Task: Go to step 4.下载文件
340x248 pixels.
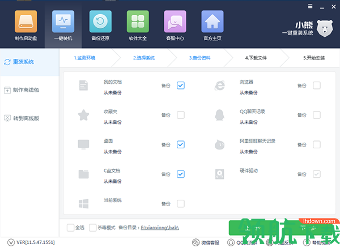Action: 256,58
